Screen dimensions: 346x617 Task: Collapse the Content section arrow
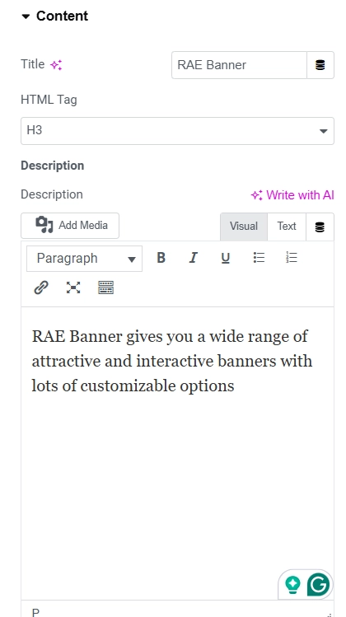[x=26, y=16]
